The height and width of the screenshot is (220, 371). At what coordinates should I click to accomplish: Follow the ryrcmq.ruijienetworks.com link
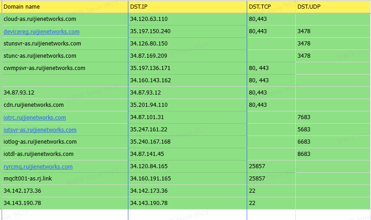pos(38,167)
